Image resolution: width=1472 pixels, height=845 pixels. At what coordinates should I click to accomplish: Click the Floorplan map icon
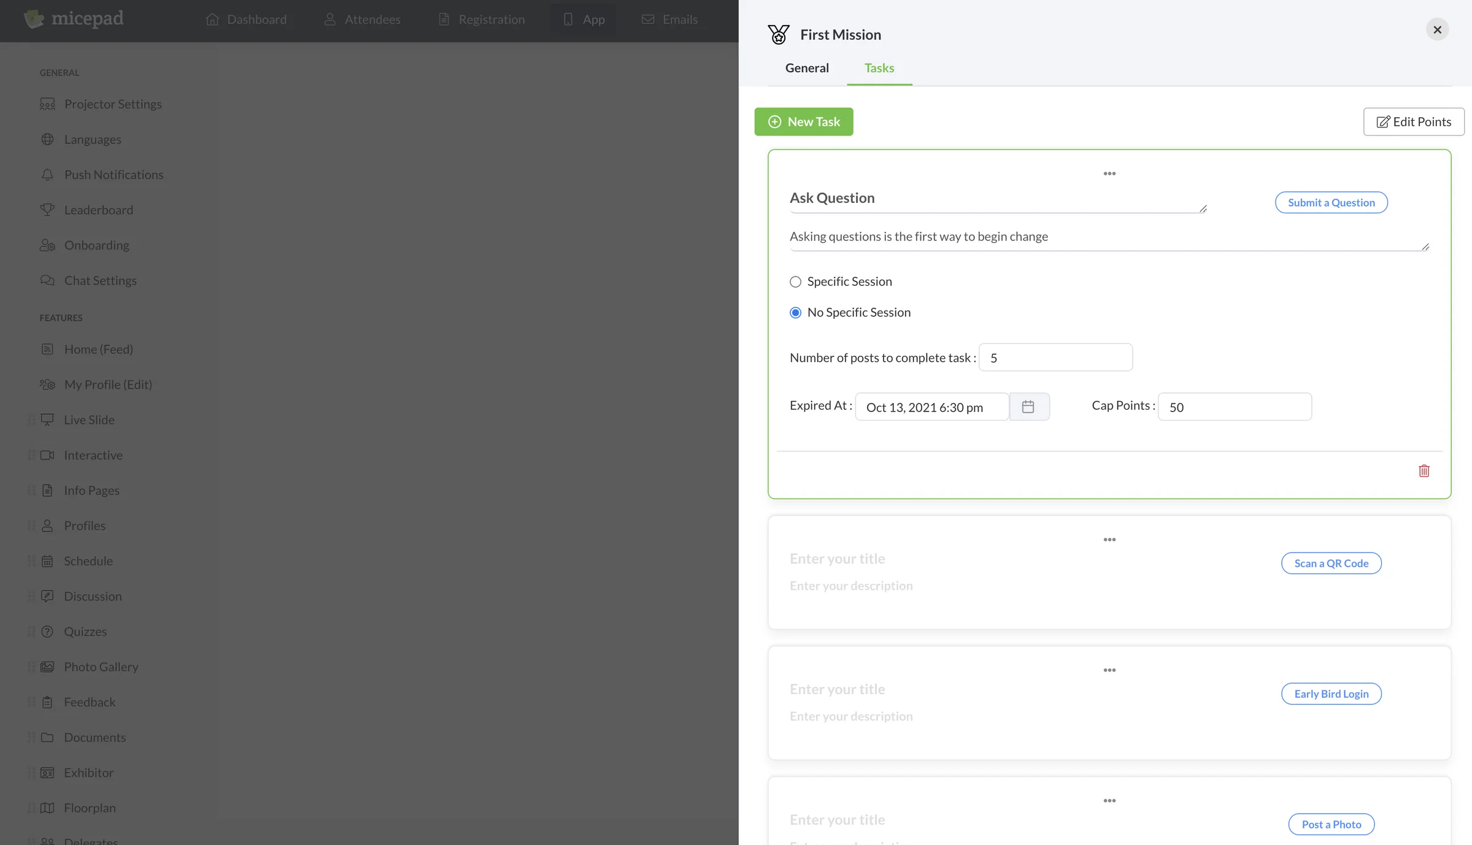coord(47,808)
